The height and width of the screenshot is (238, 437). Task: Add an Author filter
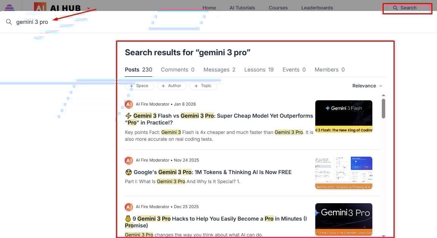[172, 86]
